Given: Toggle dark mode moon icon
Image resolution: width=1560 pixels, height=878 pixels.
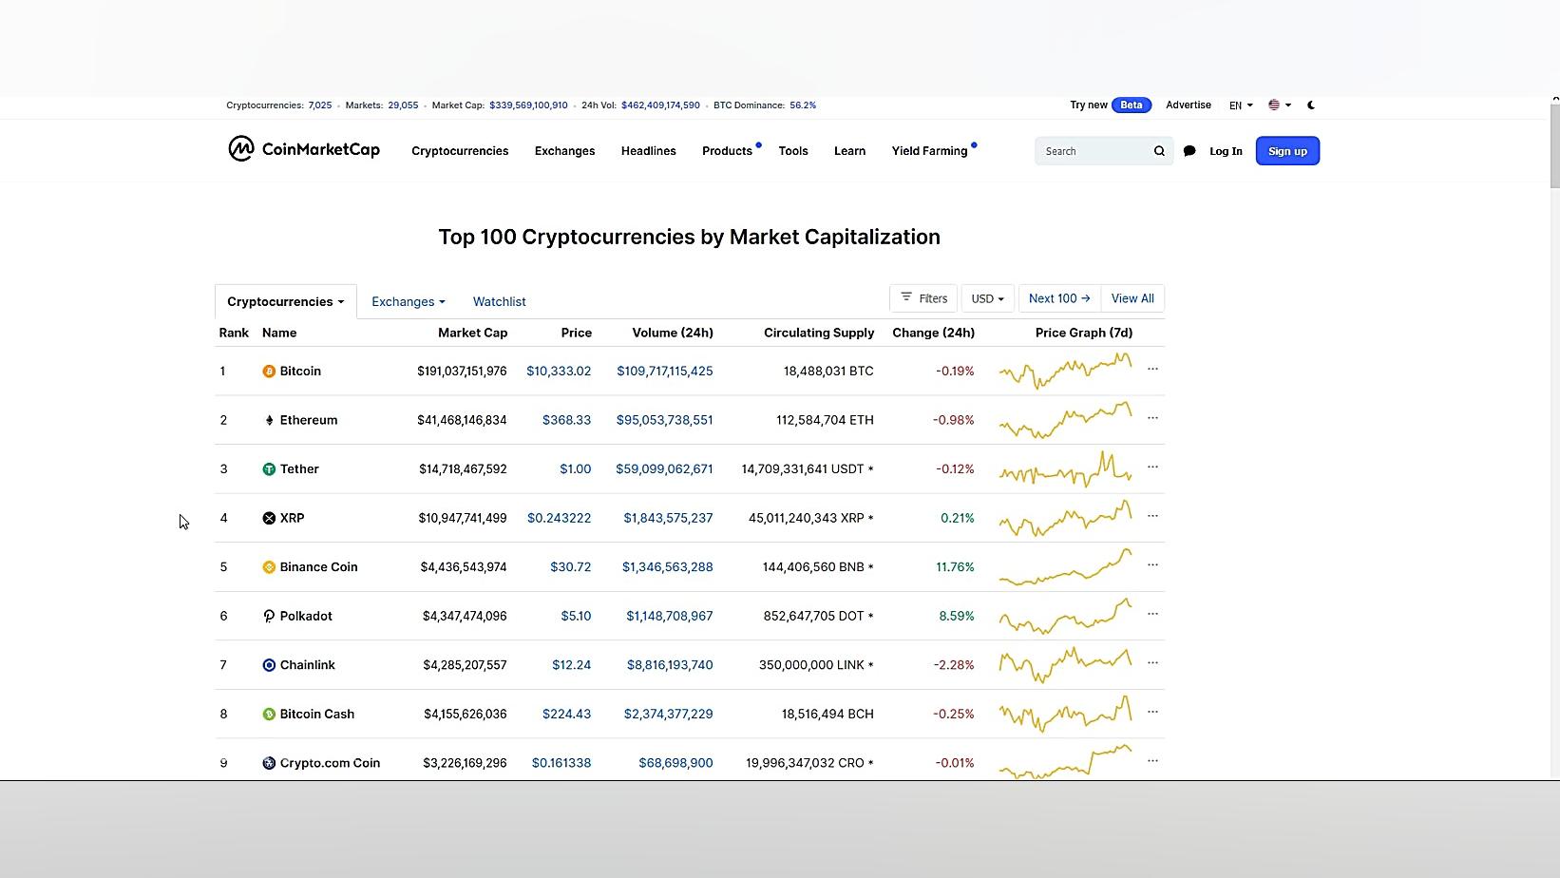Looking at the screenshot, I should 1311,105.
